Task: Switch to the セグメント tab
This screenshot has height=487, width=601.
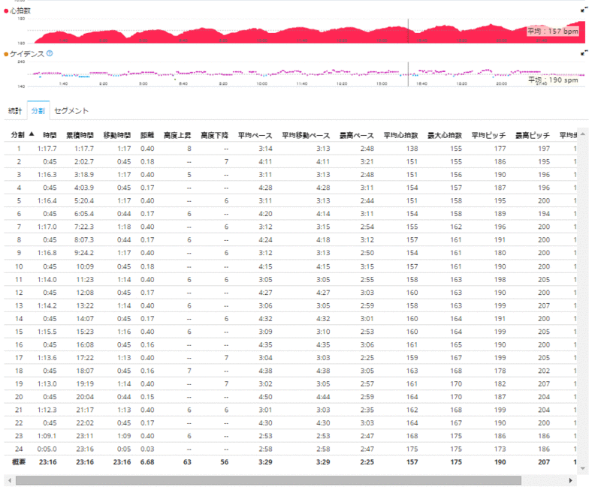Action: tap(73, 109)
